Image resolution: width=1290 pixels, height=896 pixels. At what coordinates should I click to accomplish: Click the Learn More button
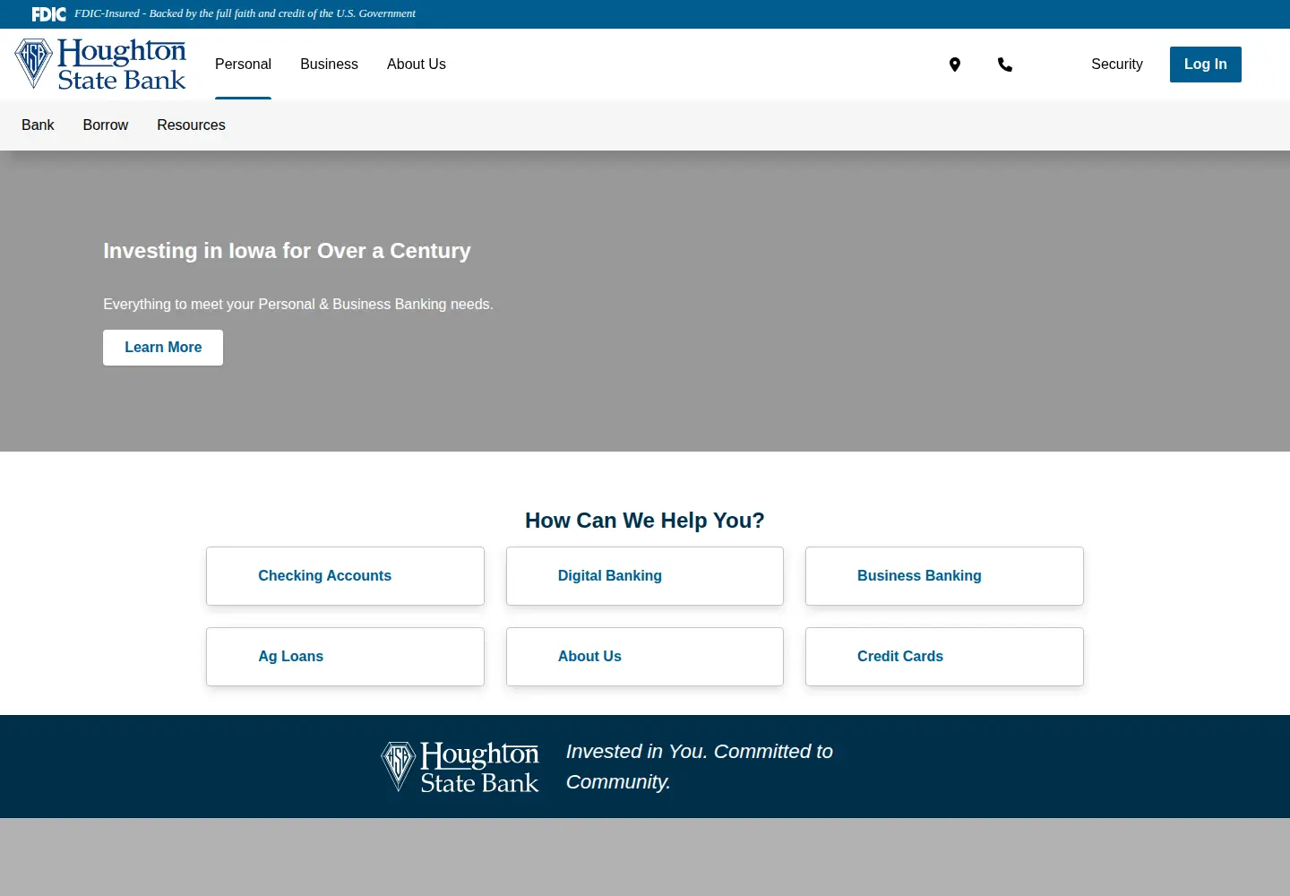163,348
